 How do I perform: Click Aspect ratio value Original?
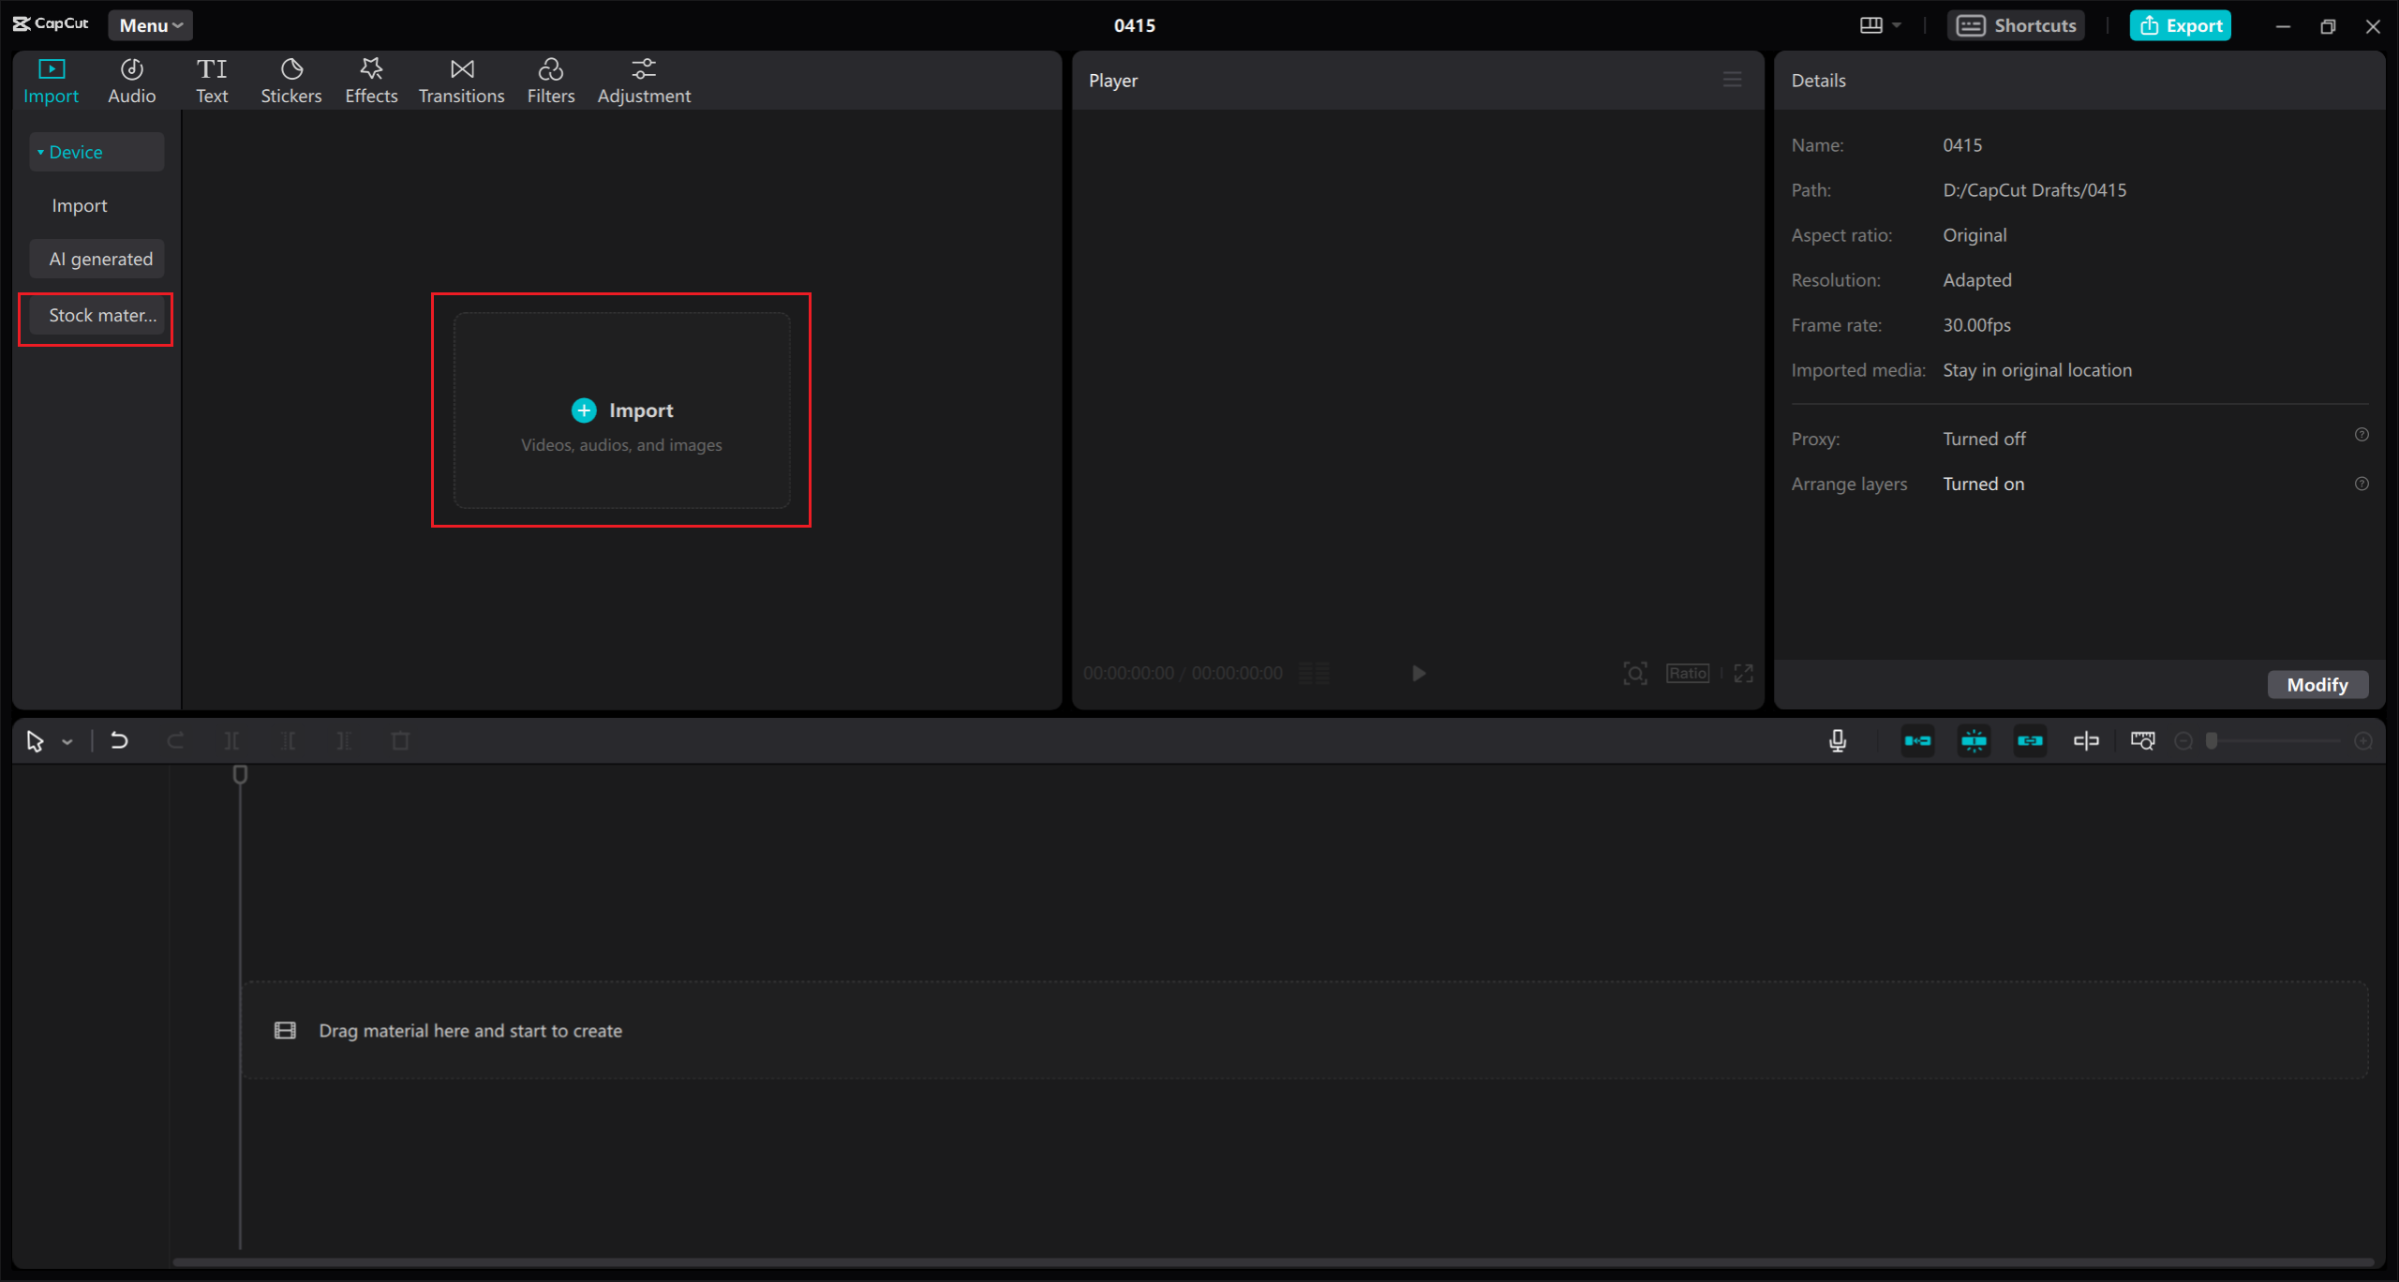coord(1974,235)
